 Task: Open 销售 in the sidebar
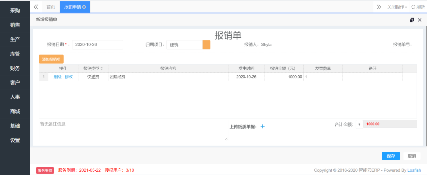coord(15,25)
